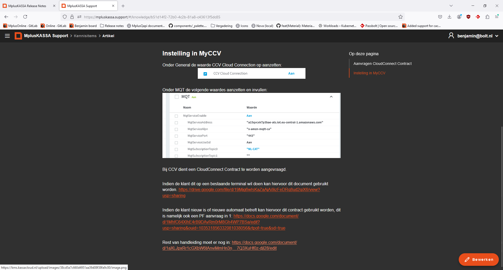The image size is (503, 270).
Task: Toggle the MQT header checkbox
Action: 177,97
